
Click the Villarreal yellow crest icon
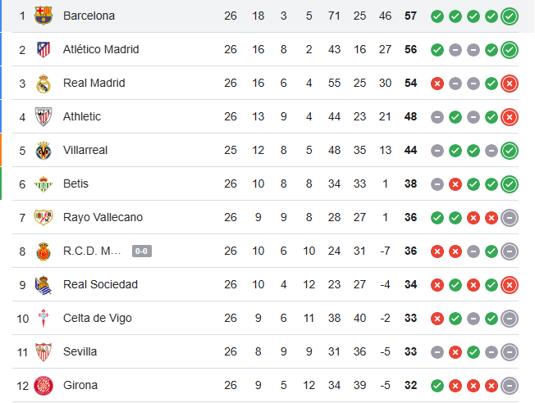coord(43,151)
